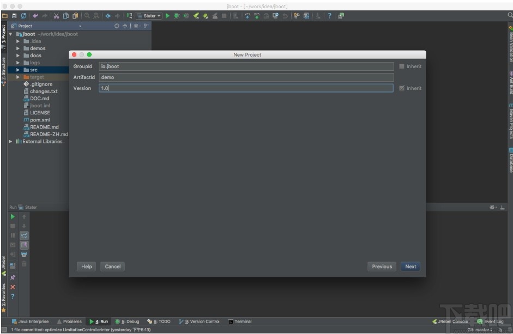Click the Debug bug icon in the toolbar

coord(177,16)
